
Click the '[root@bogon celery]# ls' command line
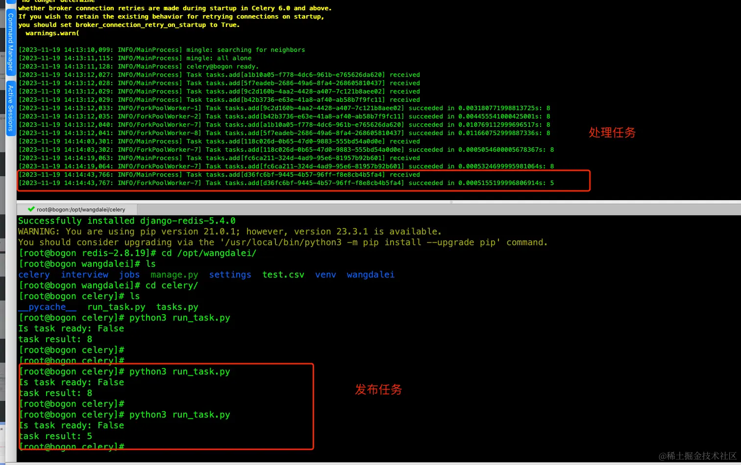click(x=79, y=296)
